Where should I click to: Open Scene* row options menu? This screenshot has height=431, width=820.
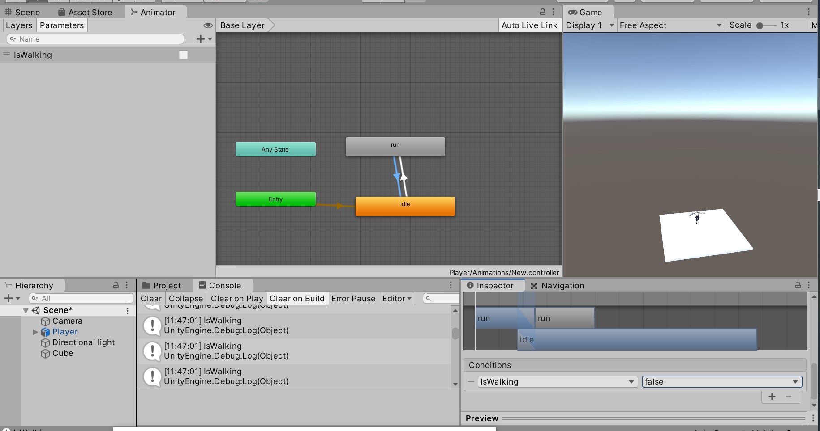click(128, 310)
